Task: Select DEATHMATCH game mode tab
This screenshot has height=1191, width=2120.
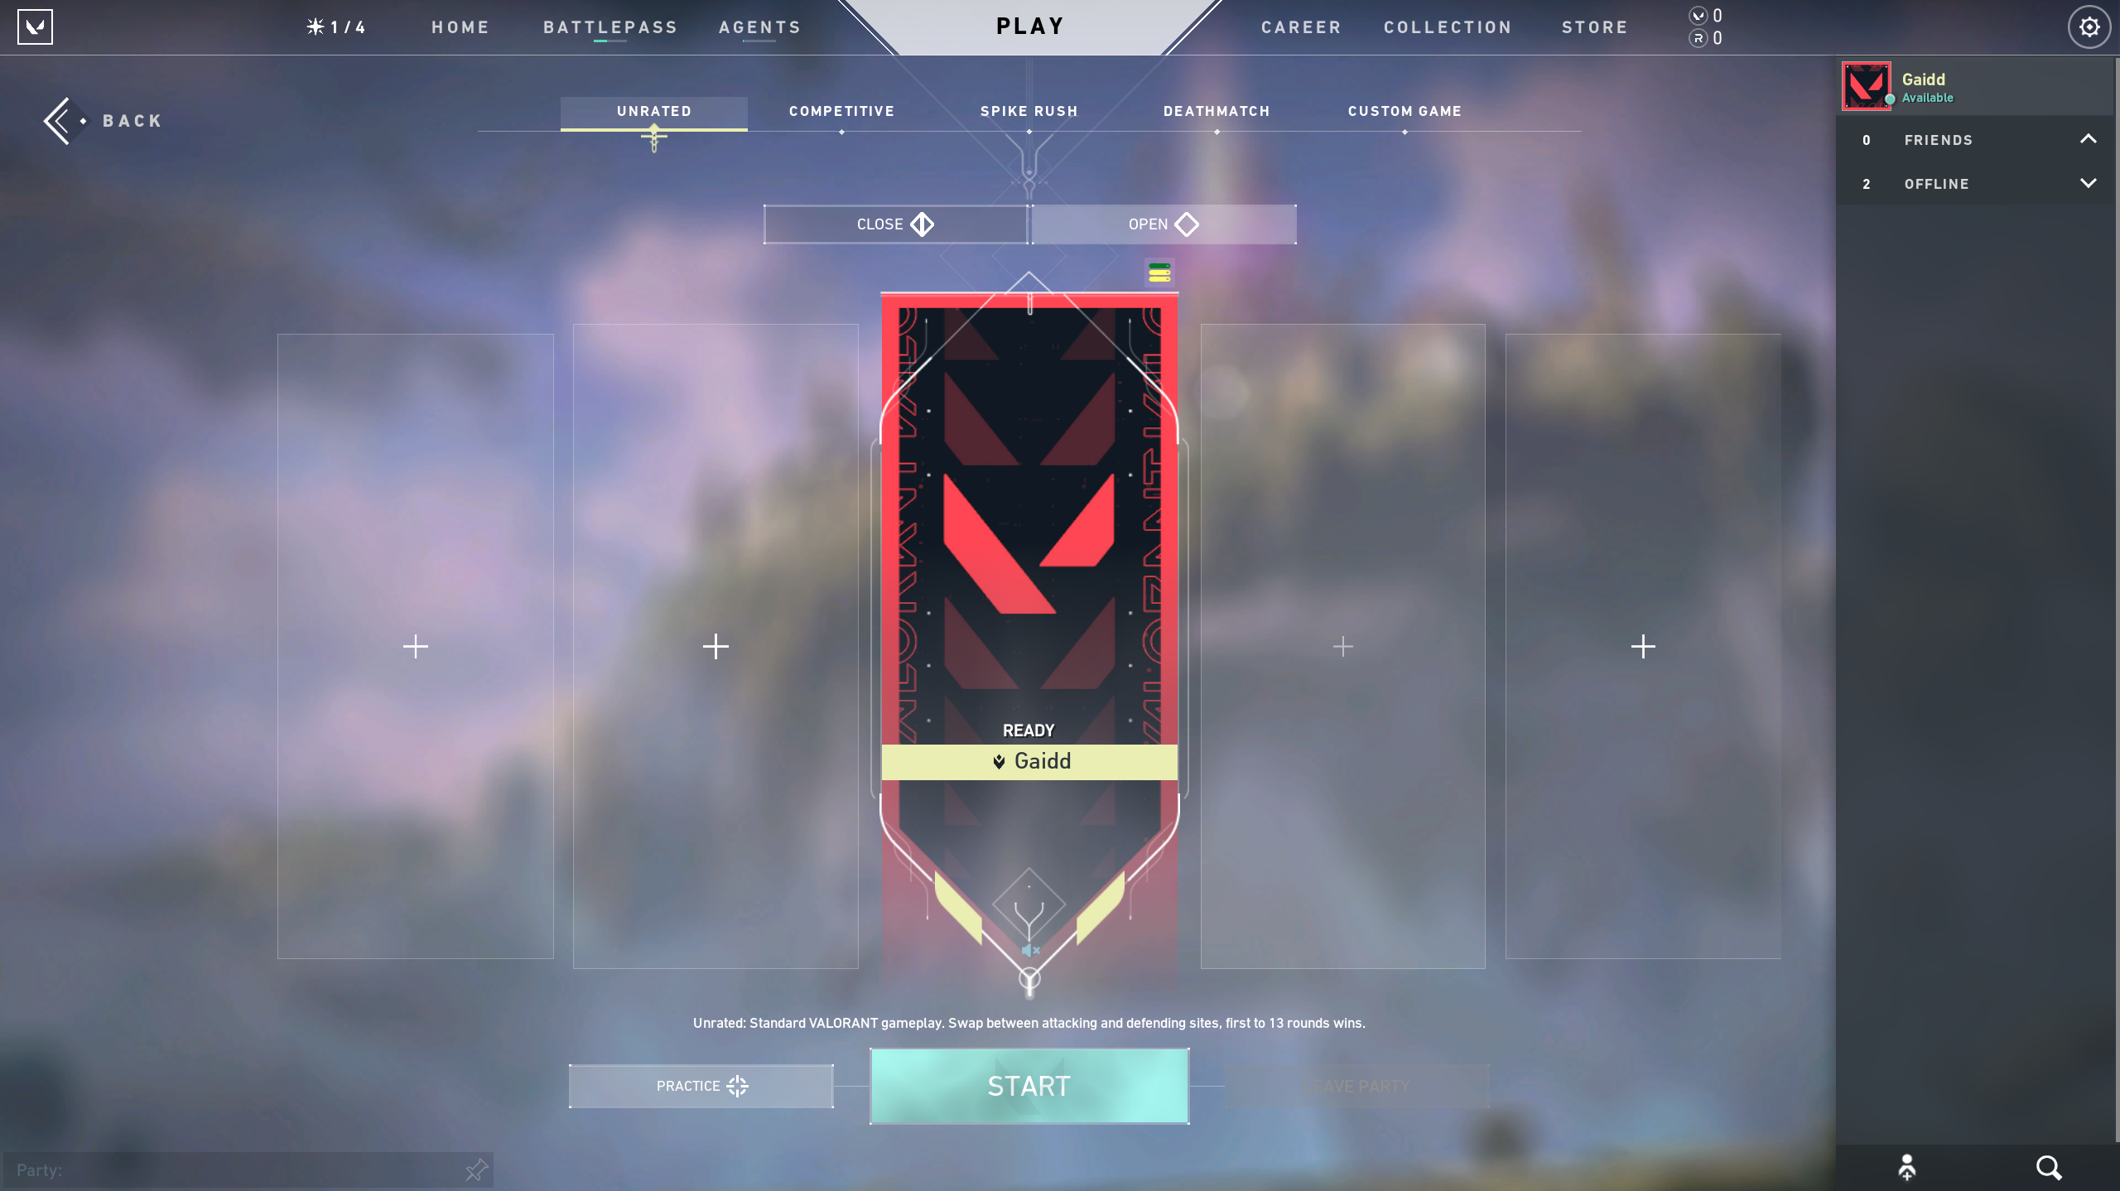Action: tap(1216, 111)
